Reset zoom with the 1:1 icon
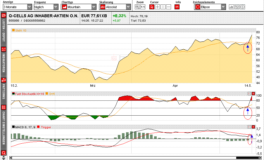 point(143,7)
